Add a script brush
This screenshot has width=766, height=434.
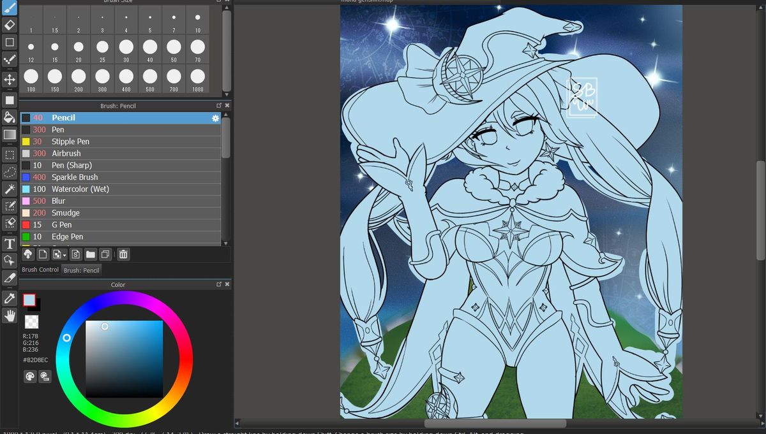[x=76, y=254]
